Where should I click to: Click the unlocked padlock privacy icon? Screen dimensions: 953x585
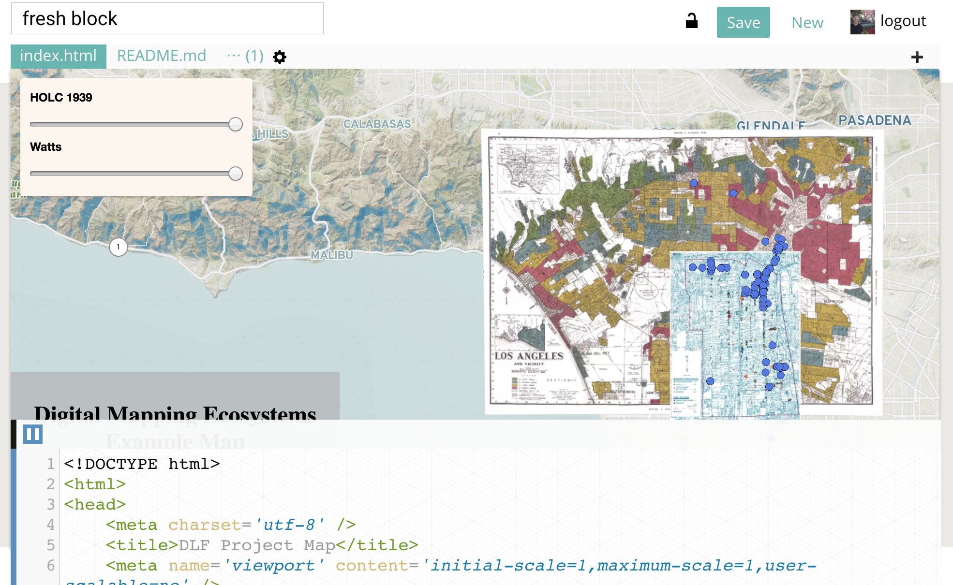tap(692, 21)
